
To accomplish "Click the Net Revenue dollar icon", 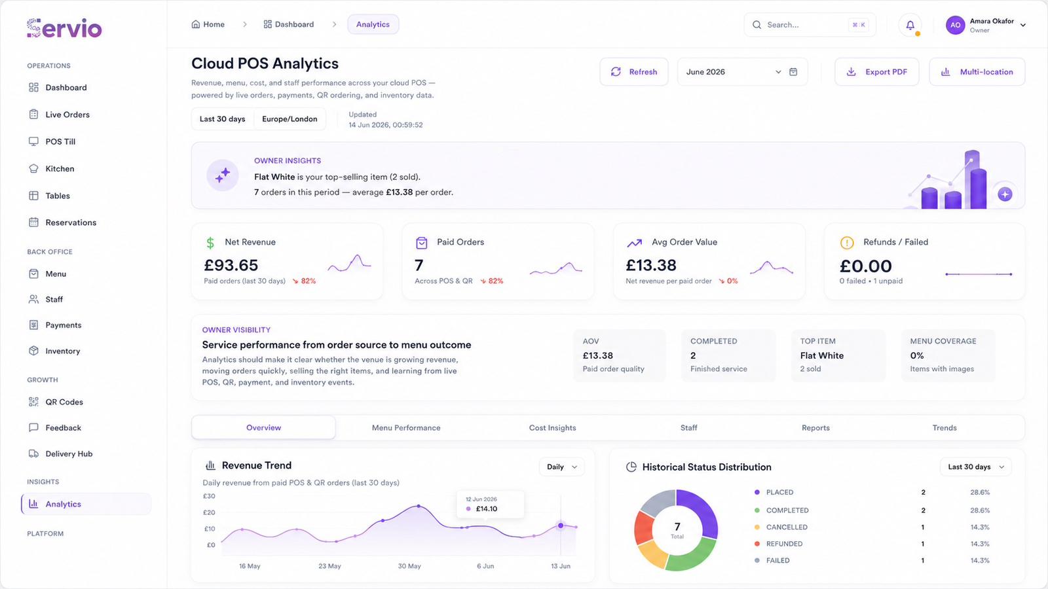I will [210, 243].
